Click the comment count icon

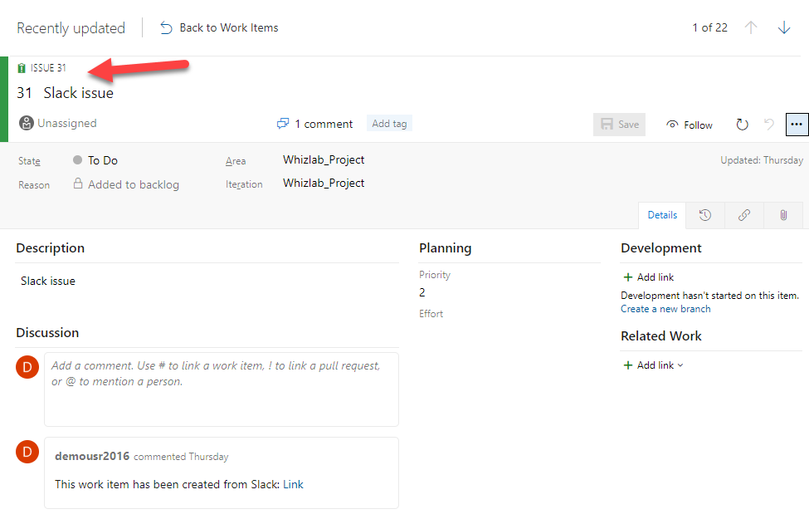[x=283, y=124]
